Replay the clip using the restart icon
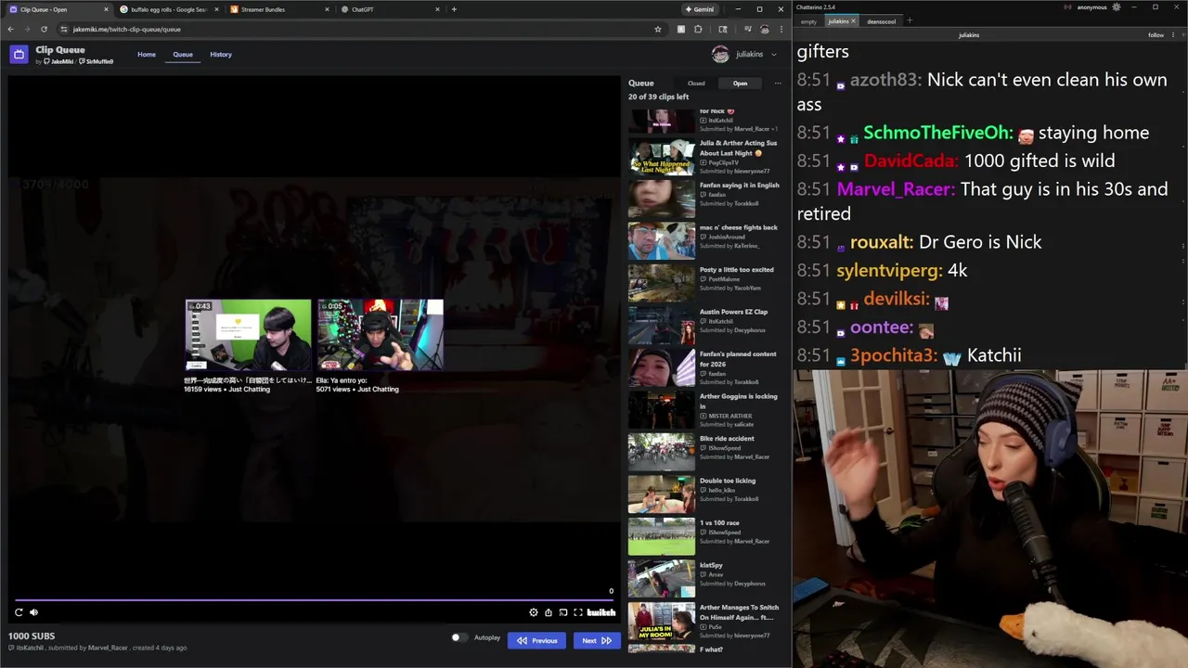 (19, 612)
